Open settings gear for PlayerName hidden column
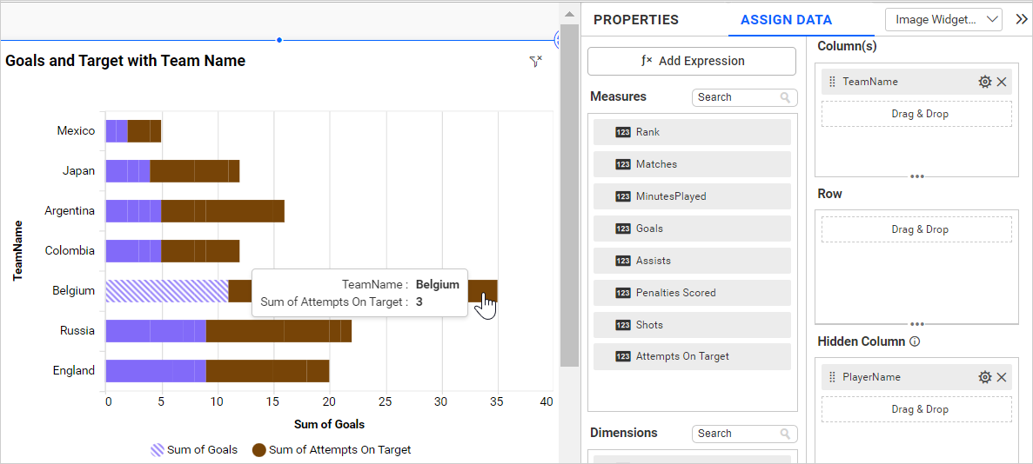 pos(984,377)
